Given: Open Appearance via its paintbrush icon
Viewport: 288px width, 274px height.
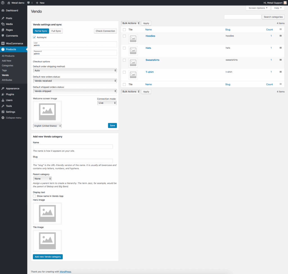Looking at the screenshot, I should [3, 88].
